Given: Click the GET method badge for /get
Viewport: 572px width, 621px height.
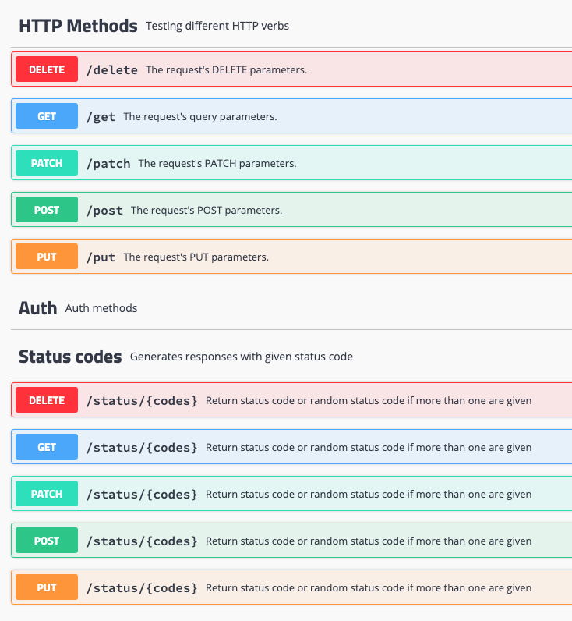Looking at the screenshot, I should [47, 116].
